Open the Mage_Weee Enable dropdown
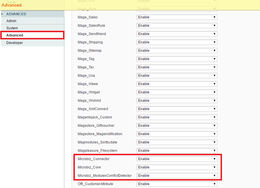Viewport: 260px width, 188px height. 177,84
